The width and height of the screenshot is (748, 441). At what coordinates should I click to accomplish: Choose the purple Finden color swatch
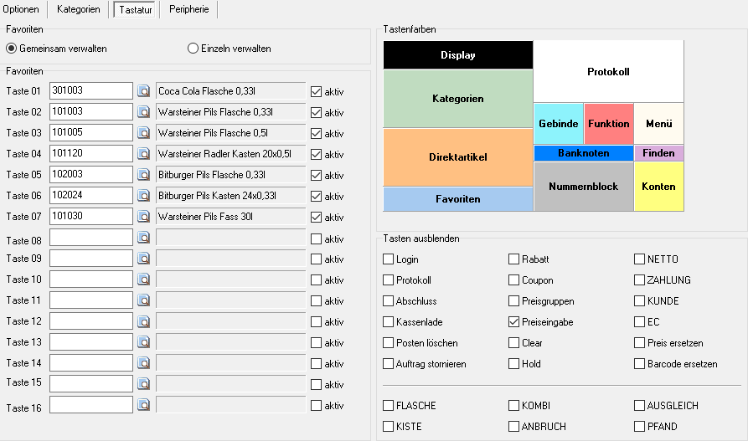tap(659, 153)
